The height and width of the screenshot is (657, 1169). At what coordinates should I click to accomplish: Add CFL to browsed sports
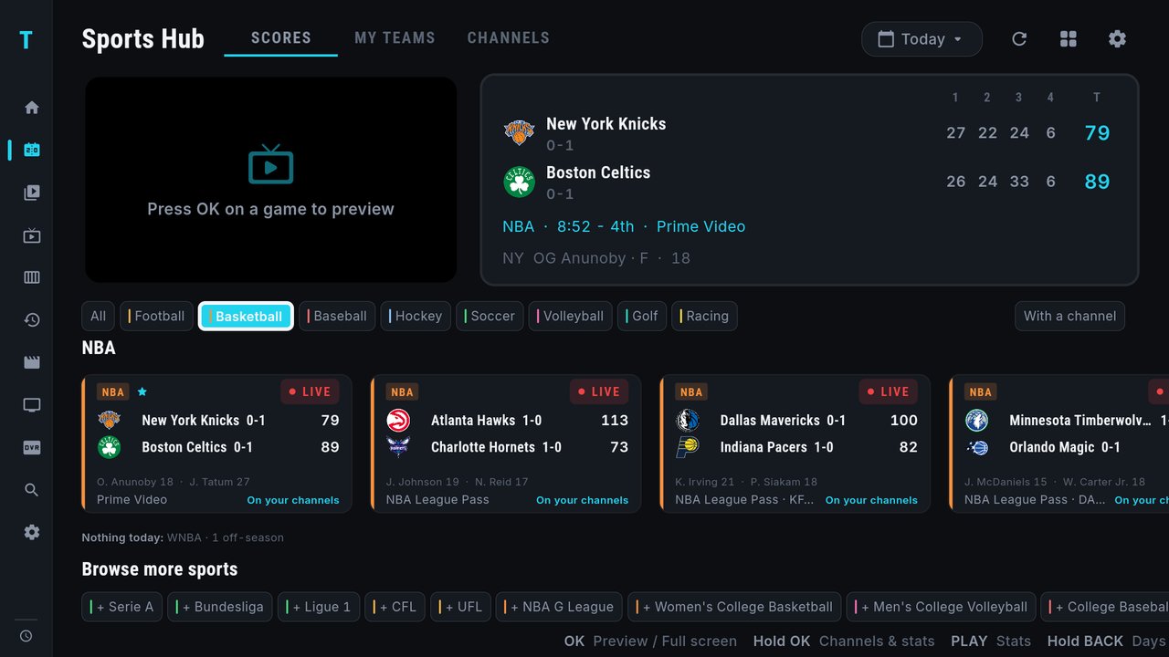coord(395,607)
